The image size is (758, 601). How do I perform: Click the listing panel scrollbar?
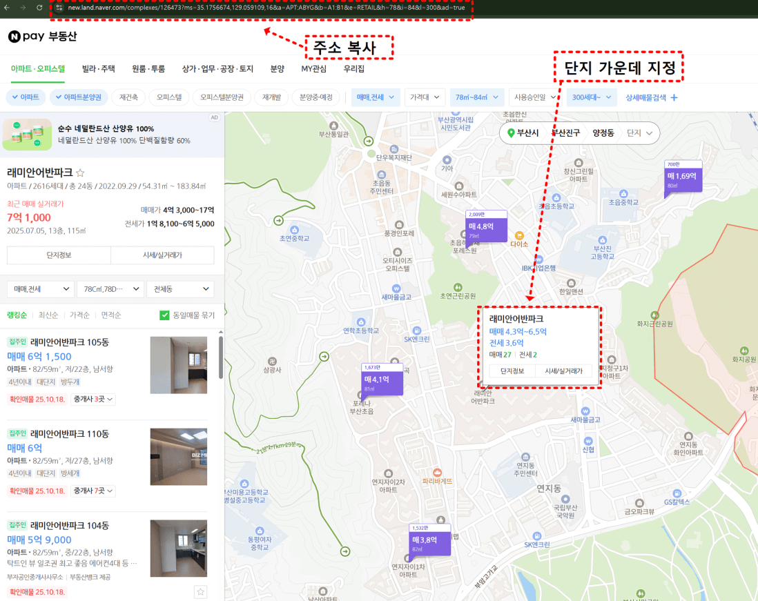pyautogui.click(x=221, y=357)
